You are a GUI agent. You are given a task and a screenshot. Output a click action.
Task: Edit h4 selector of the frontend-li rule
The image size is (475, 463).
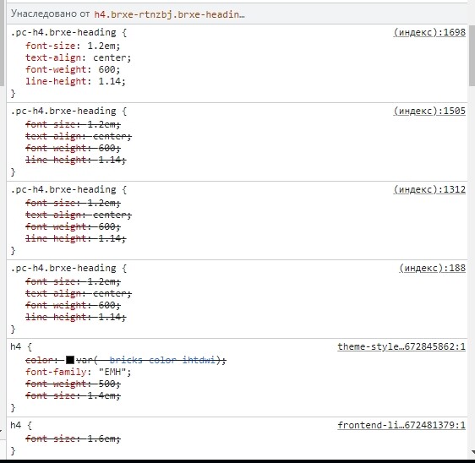(16, 425)
